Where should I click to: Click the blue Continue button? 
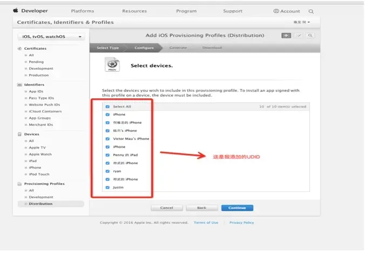coord(237,208)
